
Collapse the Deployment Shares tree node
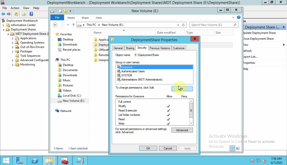click(x=3, y=29)
